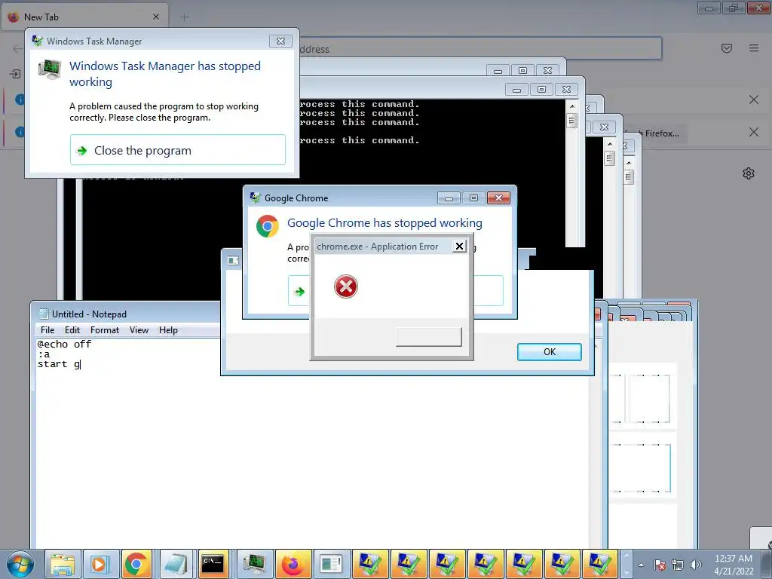Click the ':a' label line in Notepad

44,354
